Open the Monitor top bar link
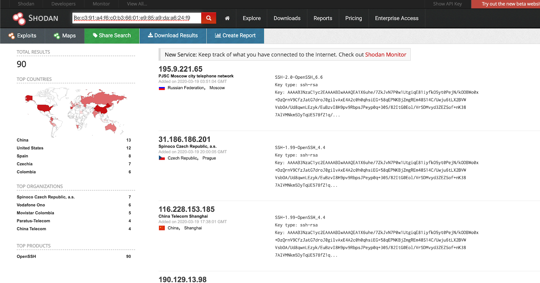 tap(101, 4)
